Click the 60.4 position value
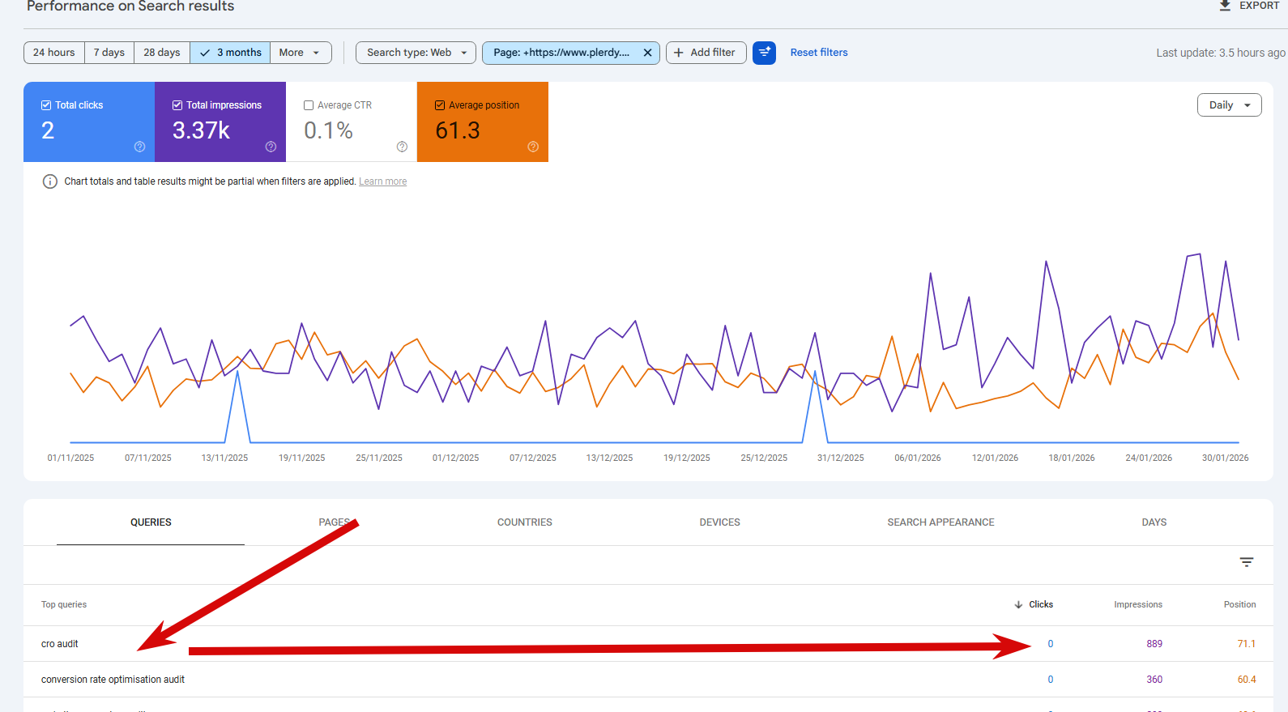This screenshot has width=1288, height=712. point(1247,680)
